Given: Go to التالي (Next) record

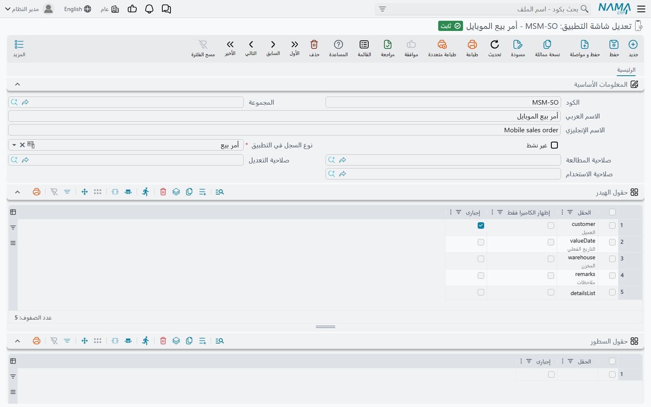Looking at the screenshot, I should [x=251, y=44].
